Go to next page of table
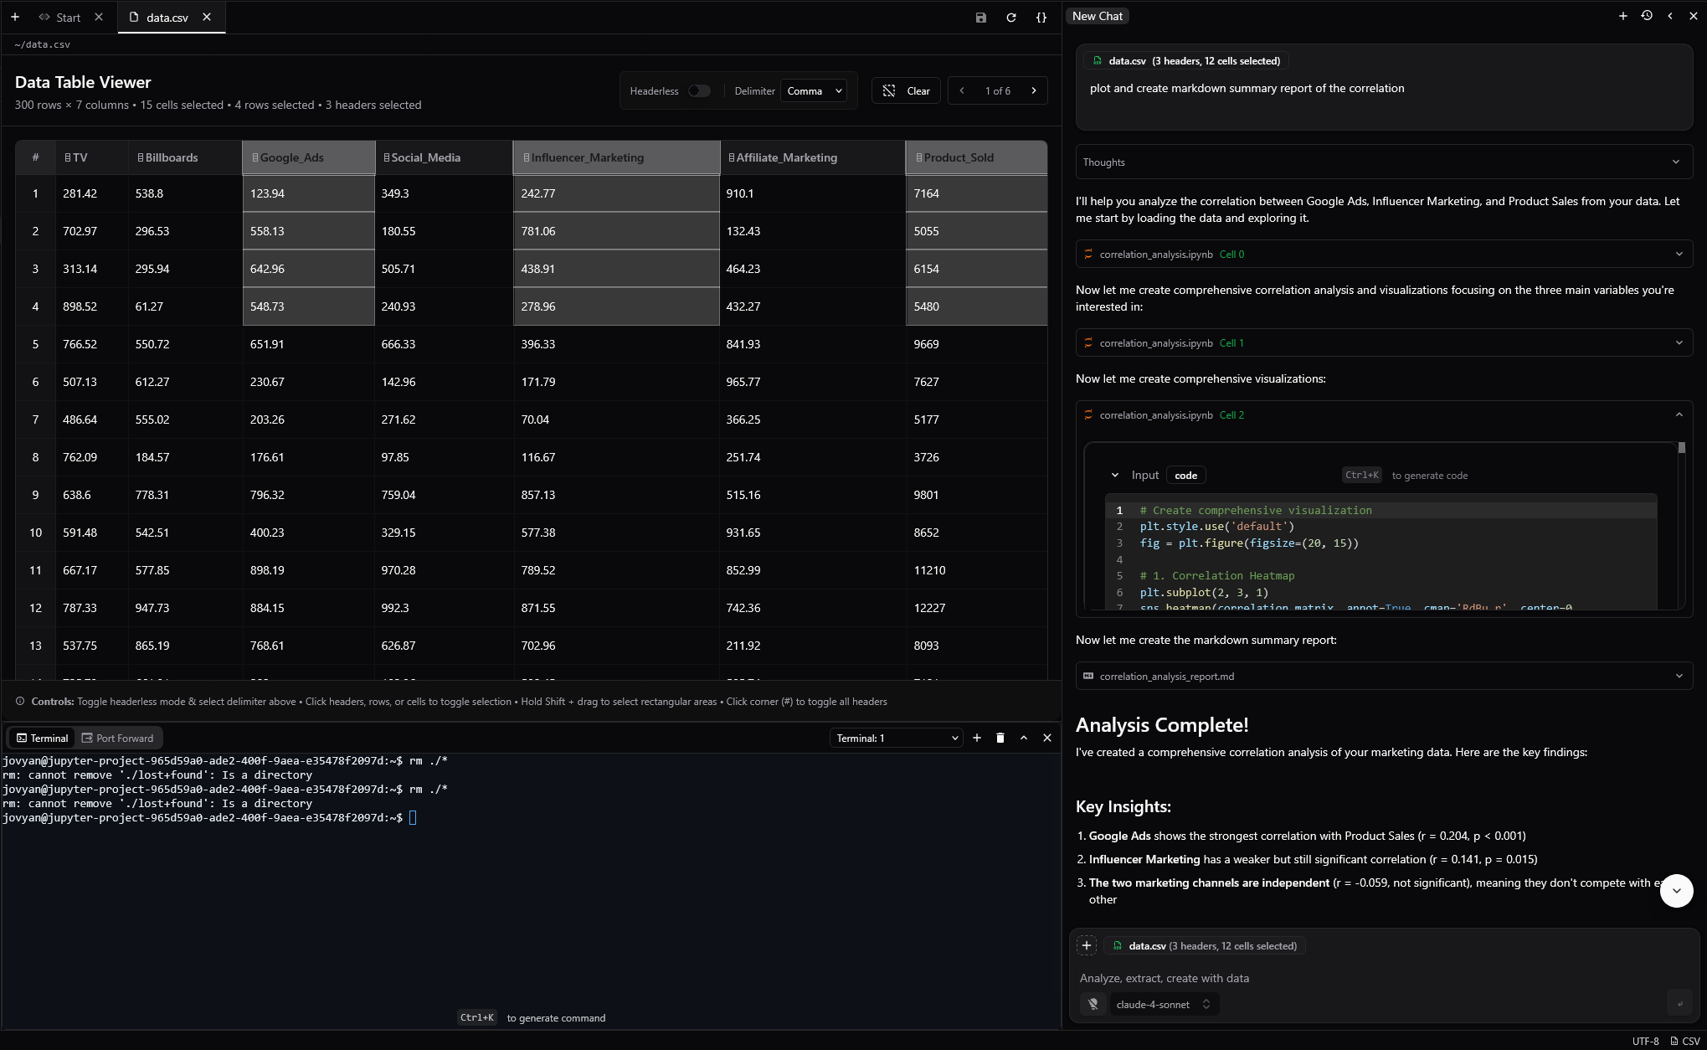Image resolution: width=1707 pixels, height=1050 pixels. 1034,91
